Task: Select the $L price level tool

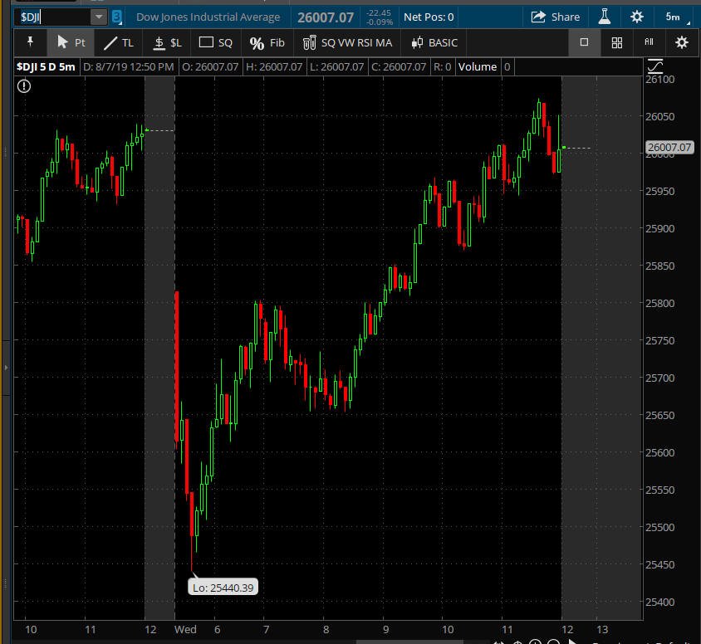Action: pyautogui.click(x=168, y=43)
